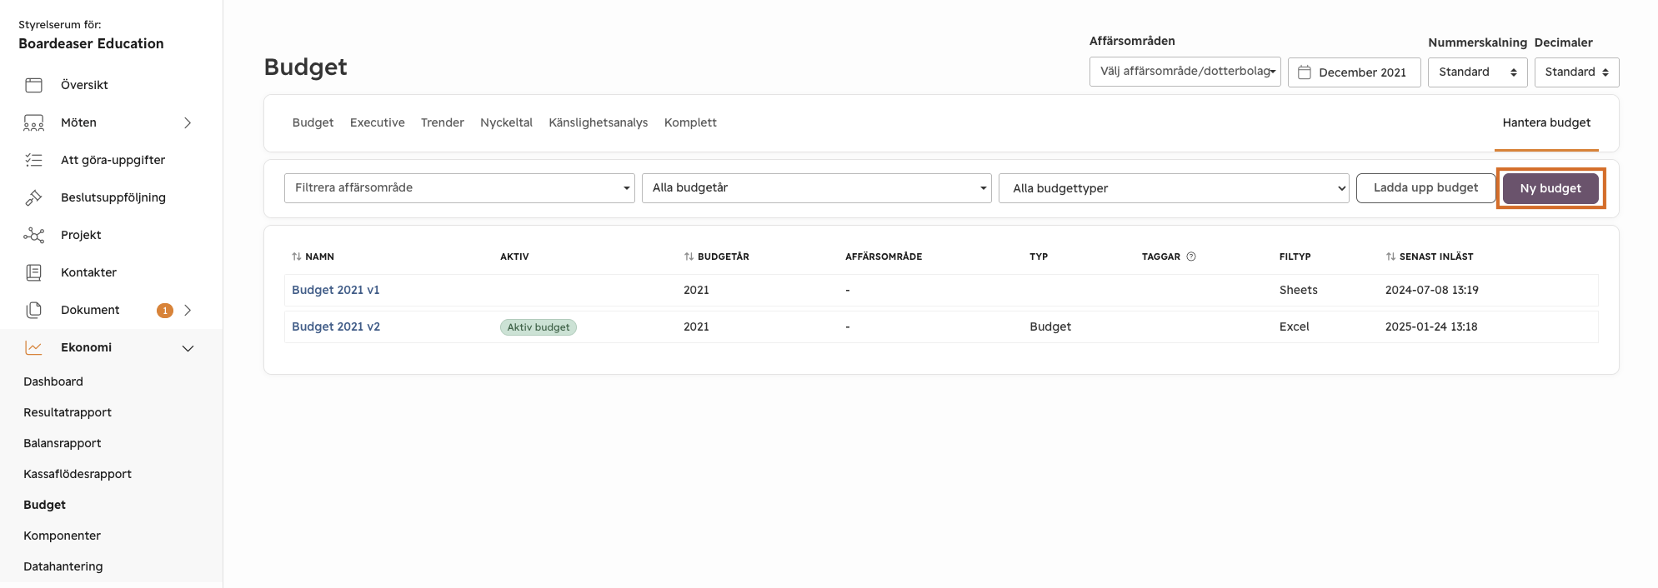Expand the Möten submenu chevron
Screen dimensions: 1658x588
tap(188, 122)
